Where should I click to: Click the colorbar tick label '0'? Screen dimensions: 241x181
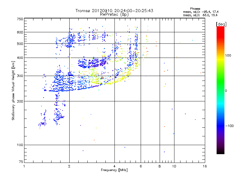coord(226,91)
